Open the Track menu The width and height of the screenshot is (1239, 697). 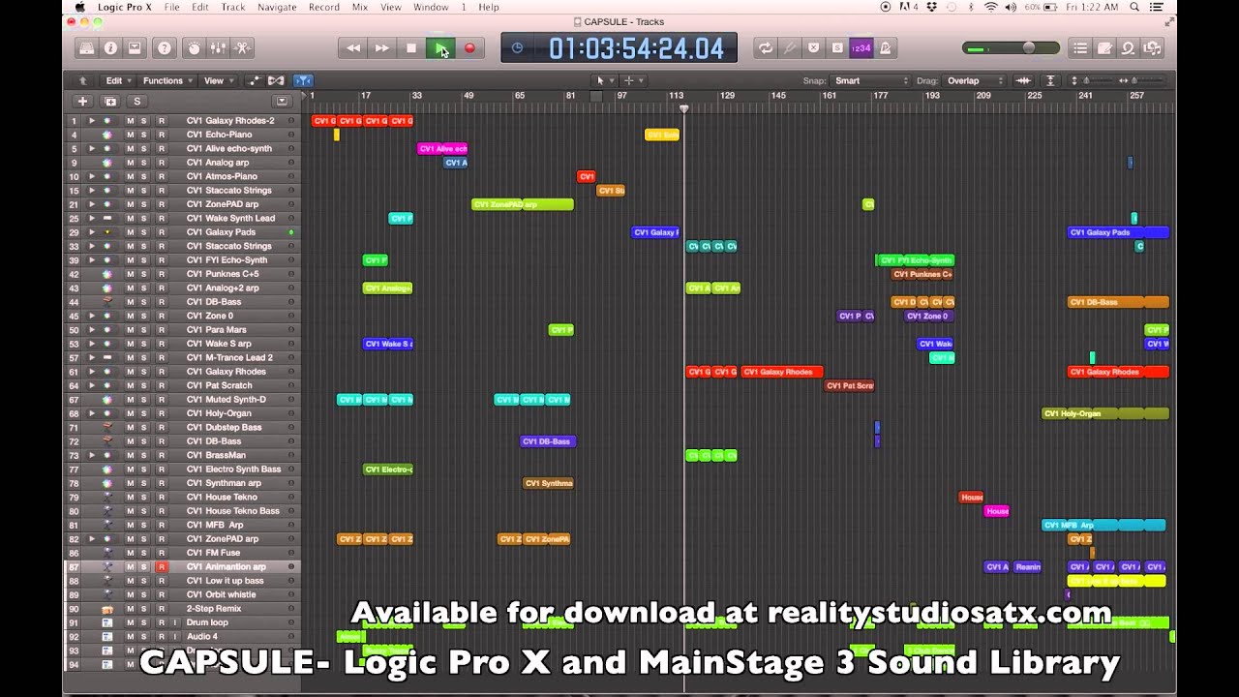[x=233, y=7]
